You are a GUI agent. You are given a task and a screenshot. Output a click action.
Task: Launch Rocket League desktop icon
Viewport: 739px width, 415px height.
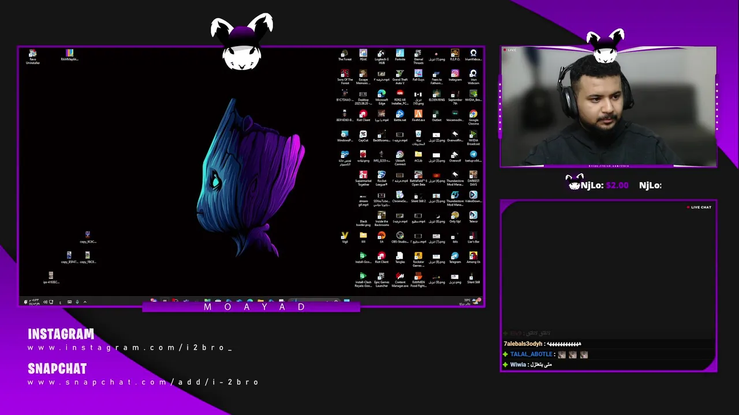click(x=382, y=178)
